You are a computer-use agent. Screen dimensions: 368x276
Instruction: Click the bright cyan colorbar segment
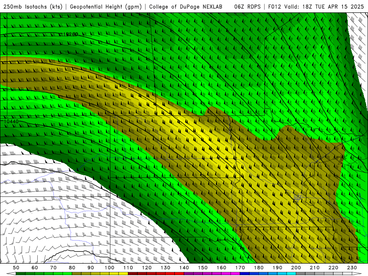292,274
